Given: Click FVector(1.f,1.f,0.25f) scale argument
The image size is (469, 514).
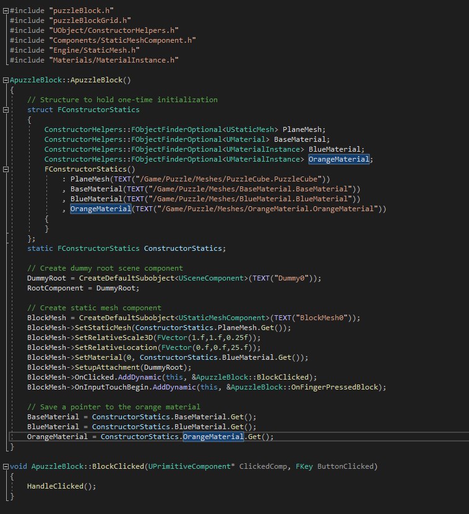Looking at the screenshot, I should click(x=207, y=338).
